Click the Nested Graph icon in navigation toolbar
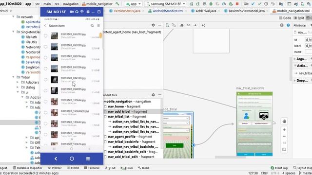Screen dimensions: 312x175 174,25
